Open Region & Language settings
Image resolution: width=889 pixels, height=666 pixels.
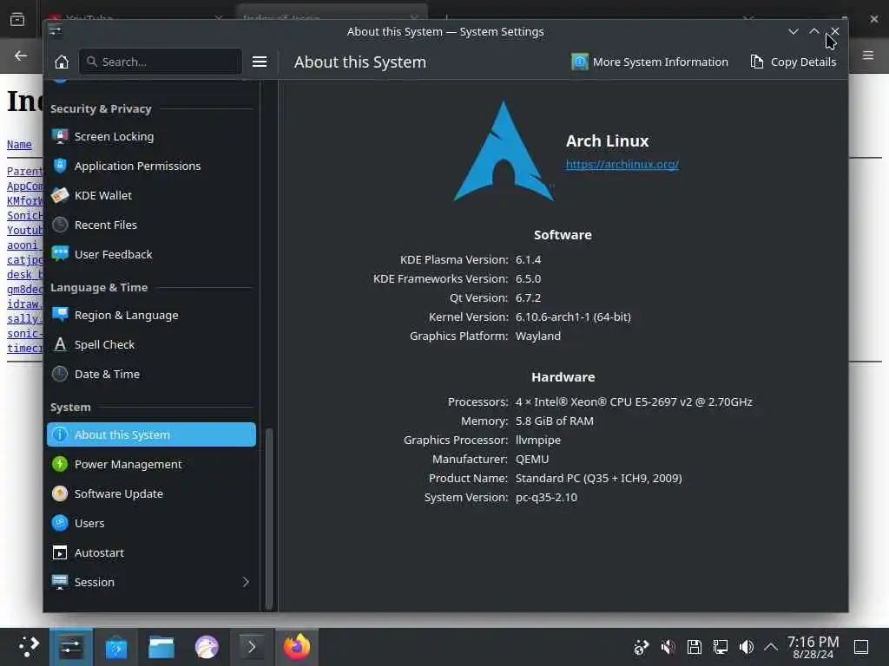pyautogui.click(x=151, y=315)
